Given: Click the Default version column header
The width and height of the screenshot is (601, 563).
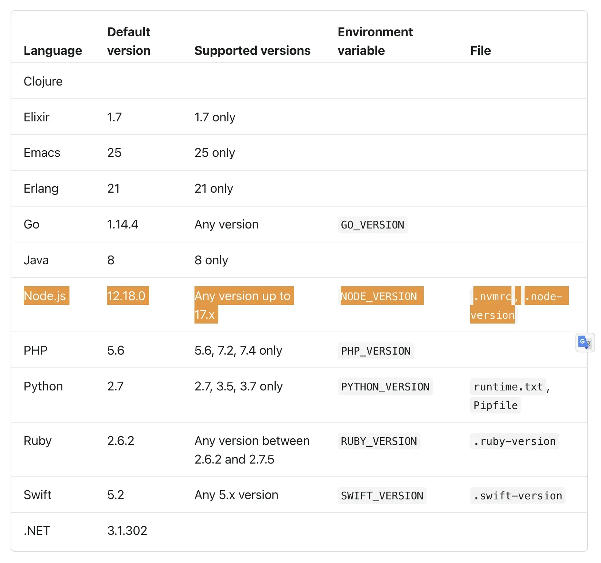Looking at the screenshot, I should click(128, 41).
